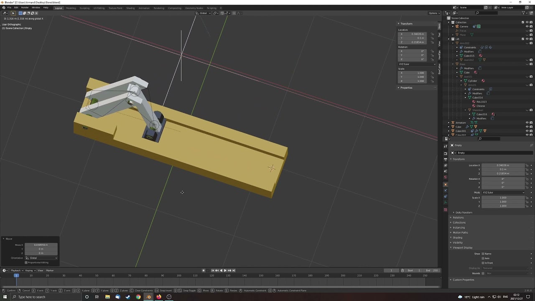Image resolution: width=535 pixels, height=301 pixels.
Task: Open the Render properties tab icon
Action: coord(446,153)
